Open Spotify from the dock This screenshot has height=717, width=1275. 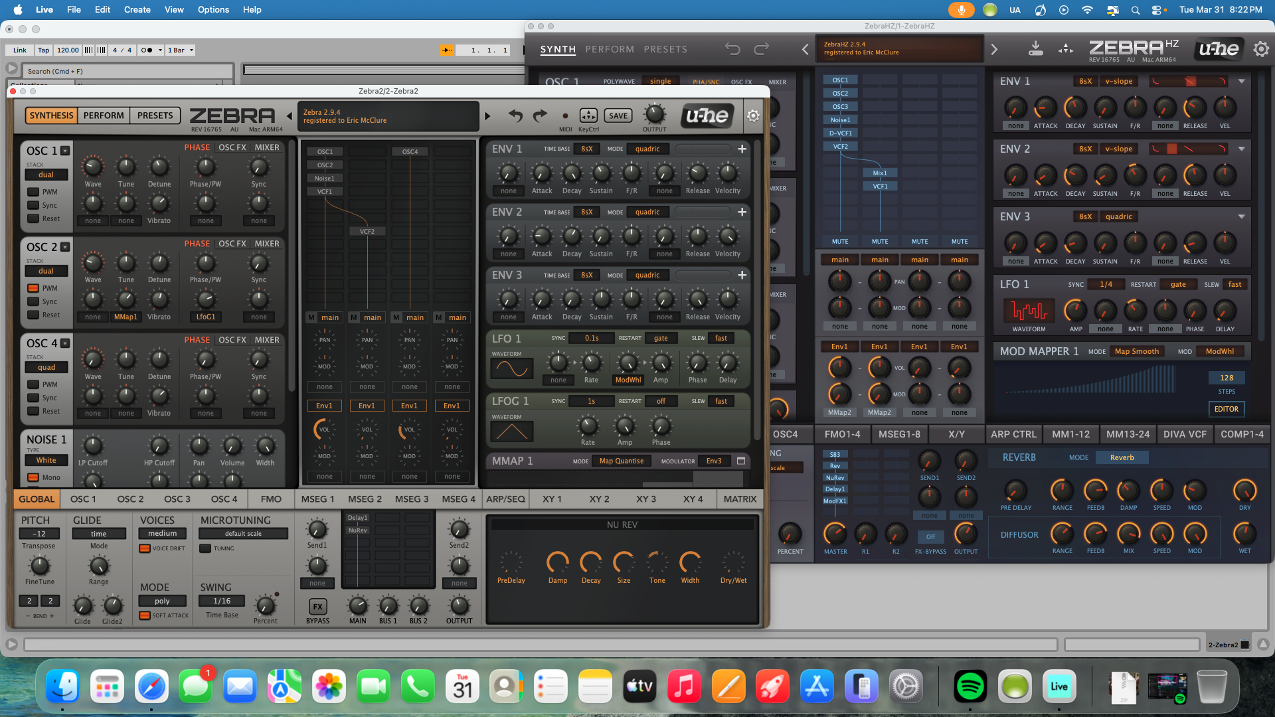[x=970, y=686]
